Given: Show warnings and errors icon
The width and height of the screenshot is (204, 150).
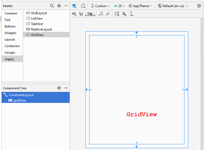Looking at the screenshot, I should (x=199, y=6).
